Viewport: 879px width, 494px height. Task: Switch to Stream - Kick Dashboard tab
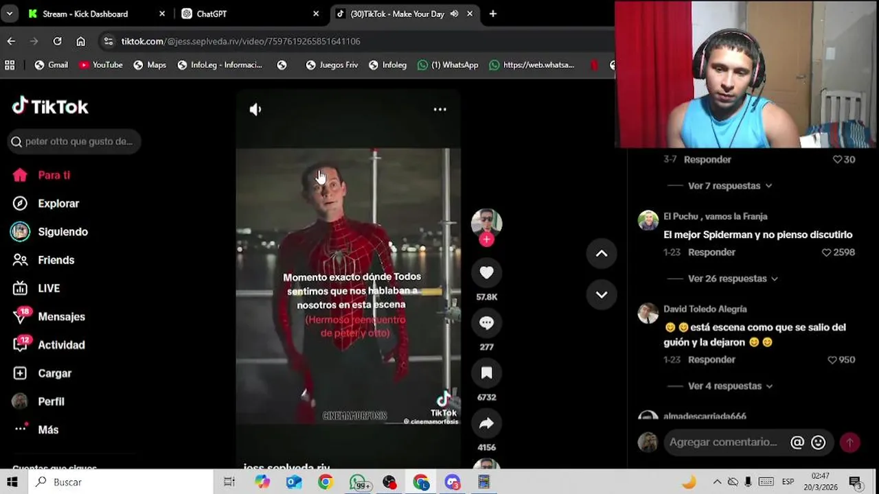96,14
